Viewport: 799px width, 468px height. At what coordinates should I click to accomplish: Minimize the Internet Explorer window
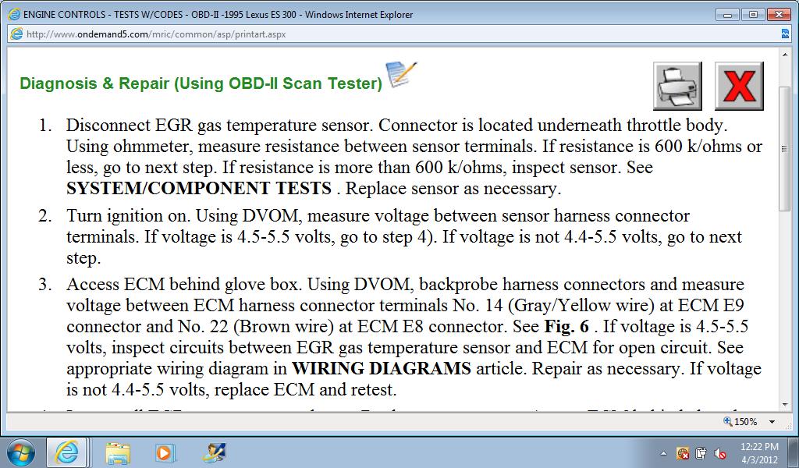727,15
